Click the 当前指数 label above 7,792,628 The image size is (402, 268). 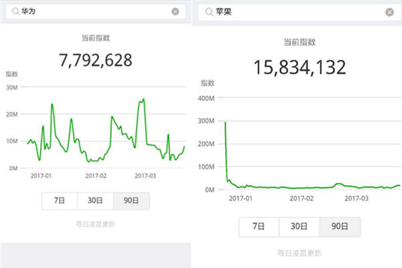96,38
